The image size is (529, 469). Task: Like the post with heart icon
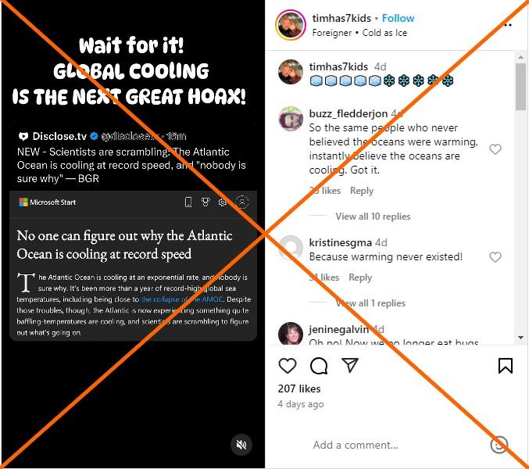pyautogui.click(x=288, y=366)
